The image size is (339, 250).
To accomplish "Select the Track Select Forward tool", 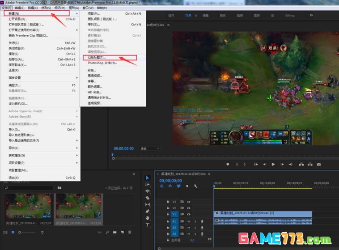I will point(148,184).
